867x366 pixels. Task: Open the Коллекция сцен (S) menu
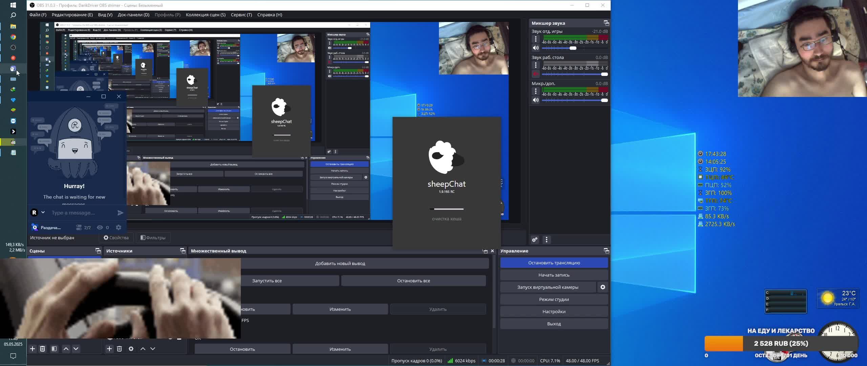(x=205, y=15)
